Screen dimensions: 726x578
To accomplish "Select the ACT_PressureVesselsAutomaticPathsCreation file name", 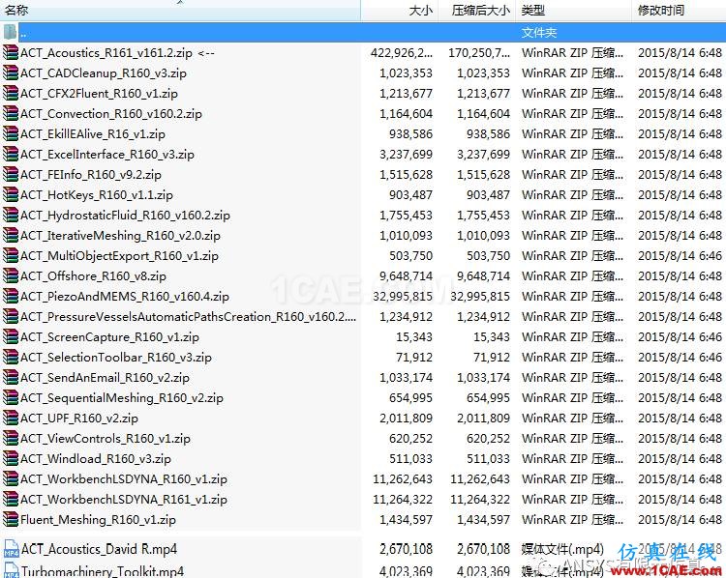I will (x=189, y=317).
